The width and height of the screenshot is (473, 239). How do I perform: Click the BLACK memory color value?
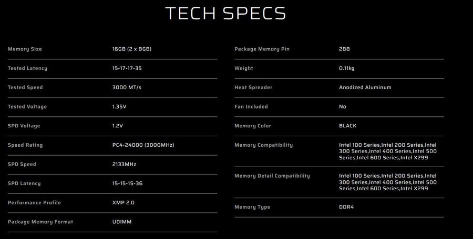click(x=348, y=126)
